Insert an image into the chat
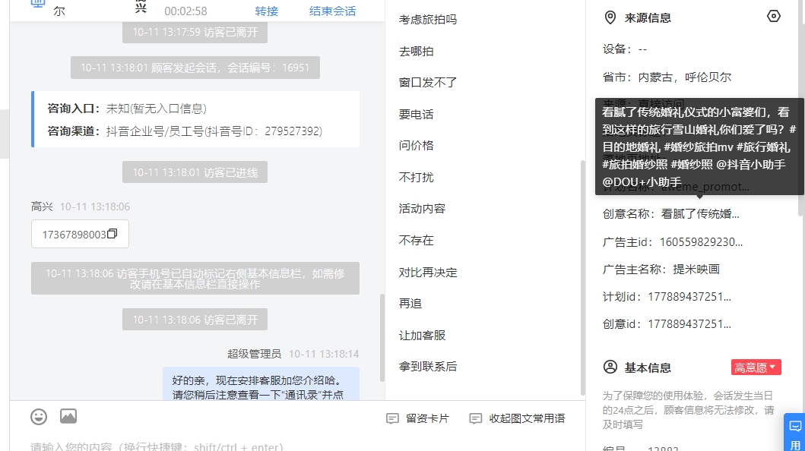Image resolution: width=805 pixels, height=451 pixels. (x=68, y=416)
